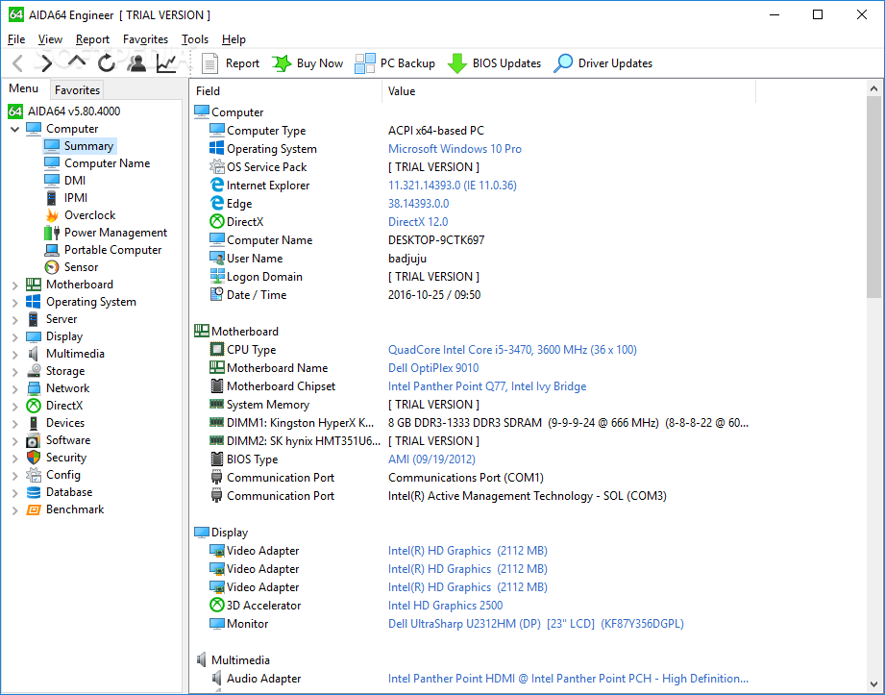Click the 3D Accelerator icon in the list

(217, 606)
